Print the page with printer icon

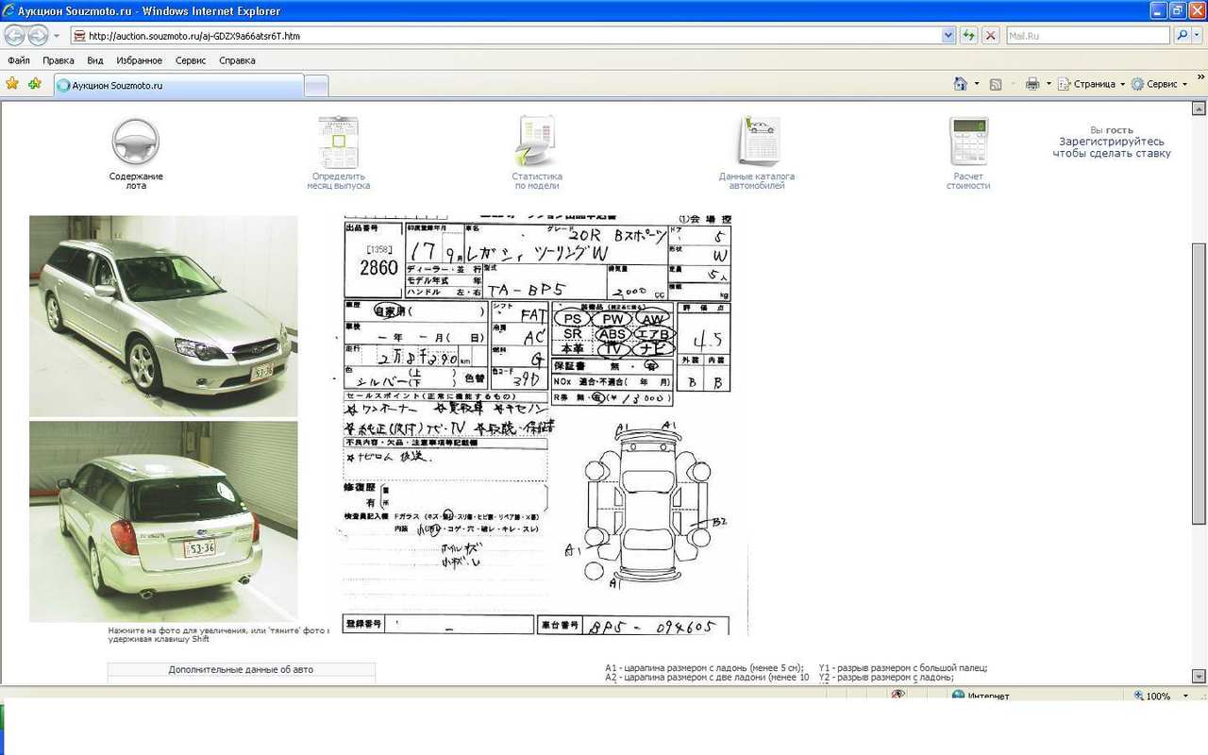(1032, 84)
